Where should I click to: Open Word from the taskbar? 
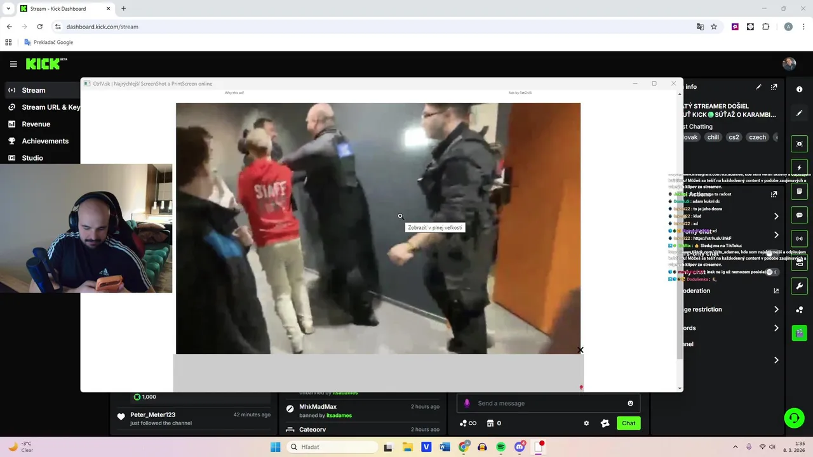(445, 447)
